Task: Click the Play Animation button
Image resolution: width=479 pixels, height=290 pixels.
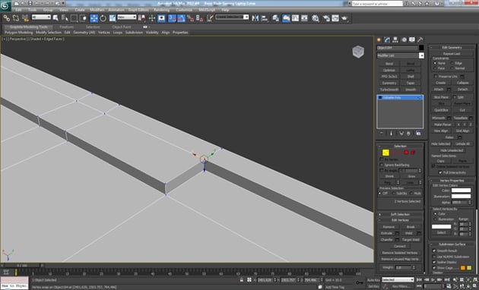Action: pyautogui.click(x=433, y=279)
